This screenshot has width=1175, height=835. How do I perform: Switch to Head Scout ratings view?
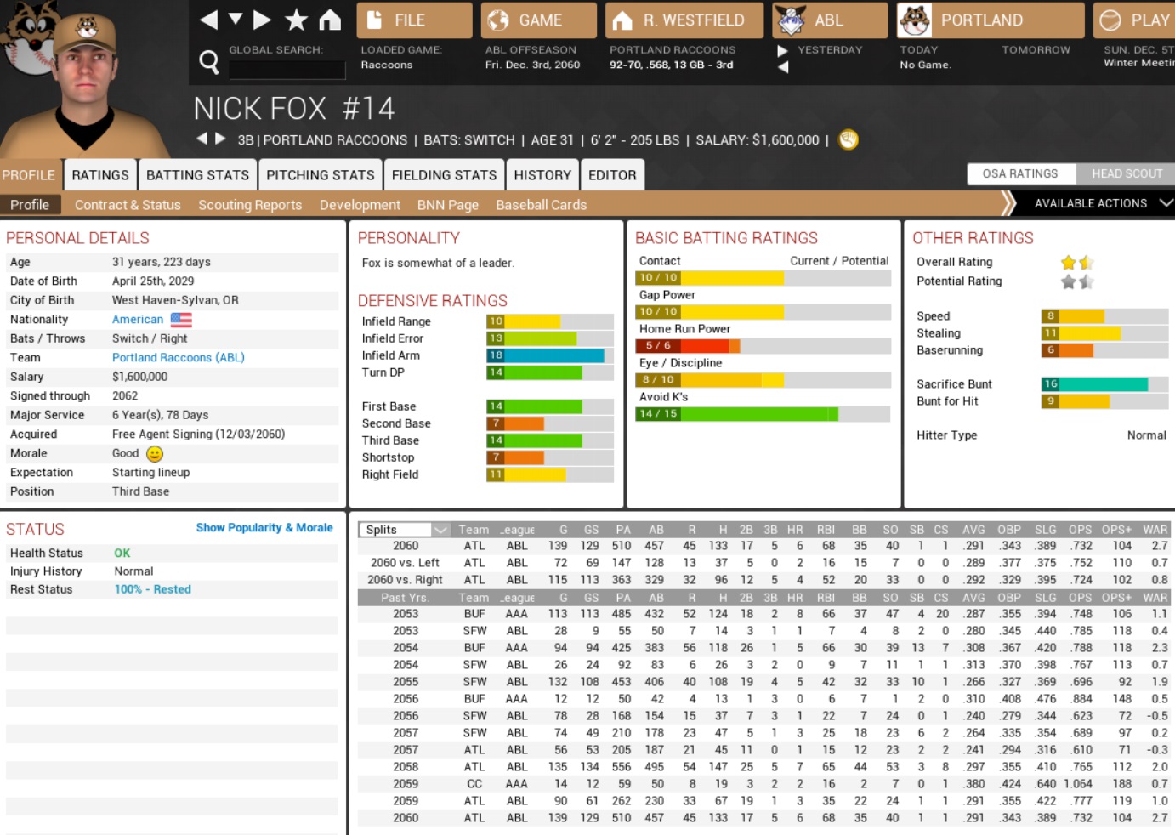(1126, 173)
